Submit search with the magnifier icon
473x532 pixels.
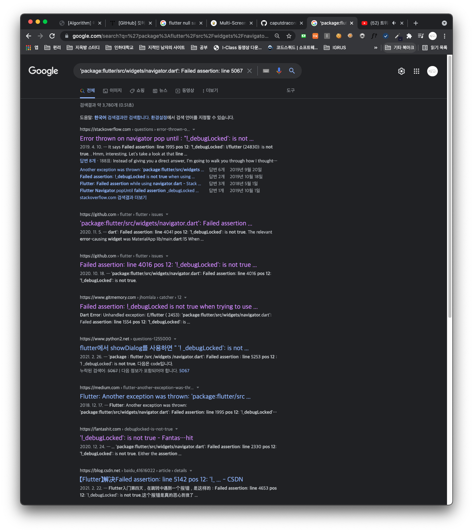click(x=292, y=71)
